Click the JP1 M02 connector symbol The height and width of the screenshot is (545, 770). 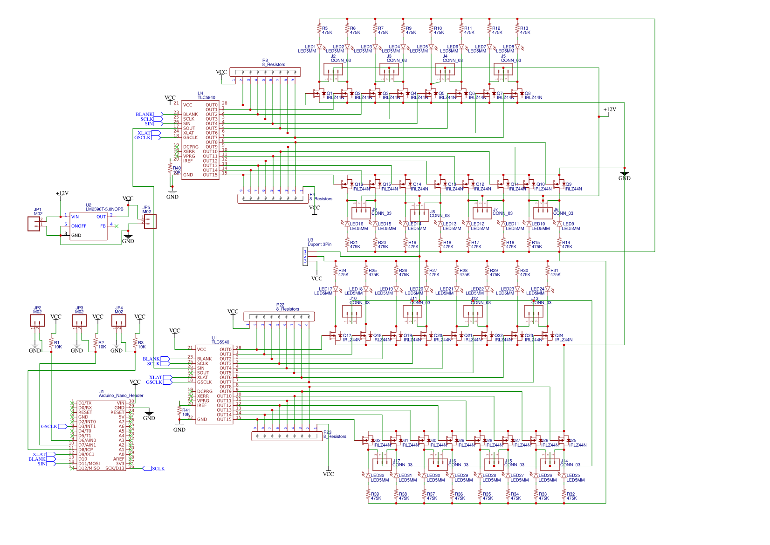35,224
